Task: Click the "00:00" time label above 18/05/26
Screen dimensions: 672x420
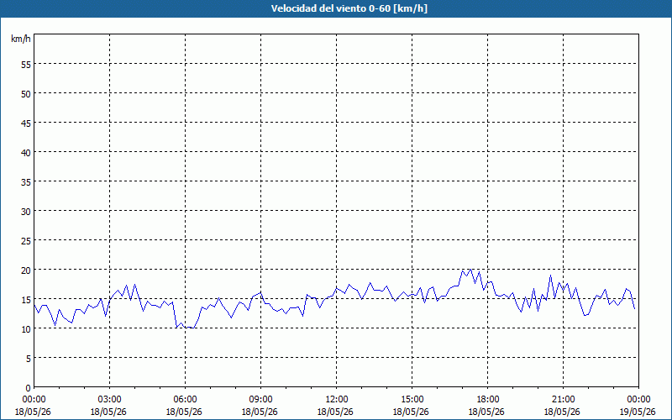Action: (x=34, y=400)
